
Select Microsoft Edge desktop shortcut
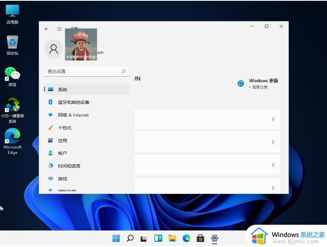(x=12, y=141)
